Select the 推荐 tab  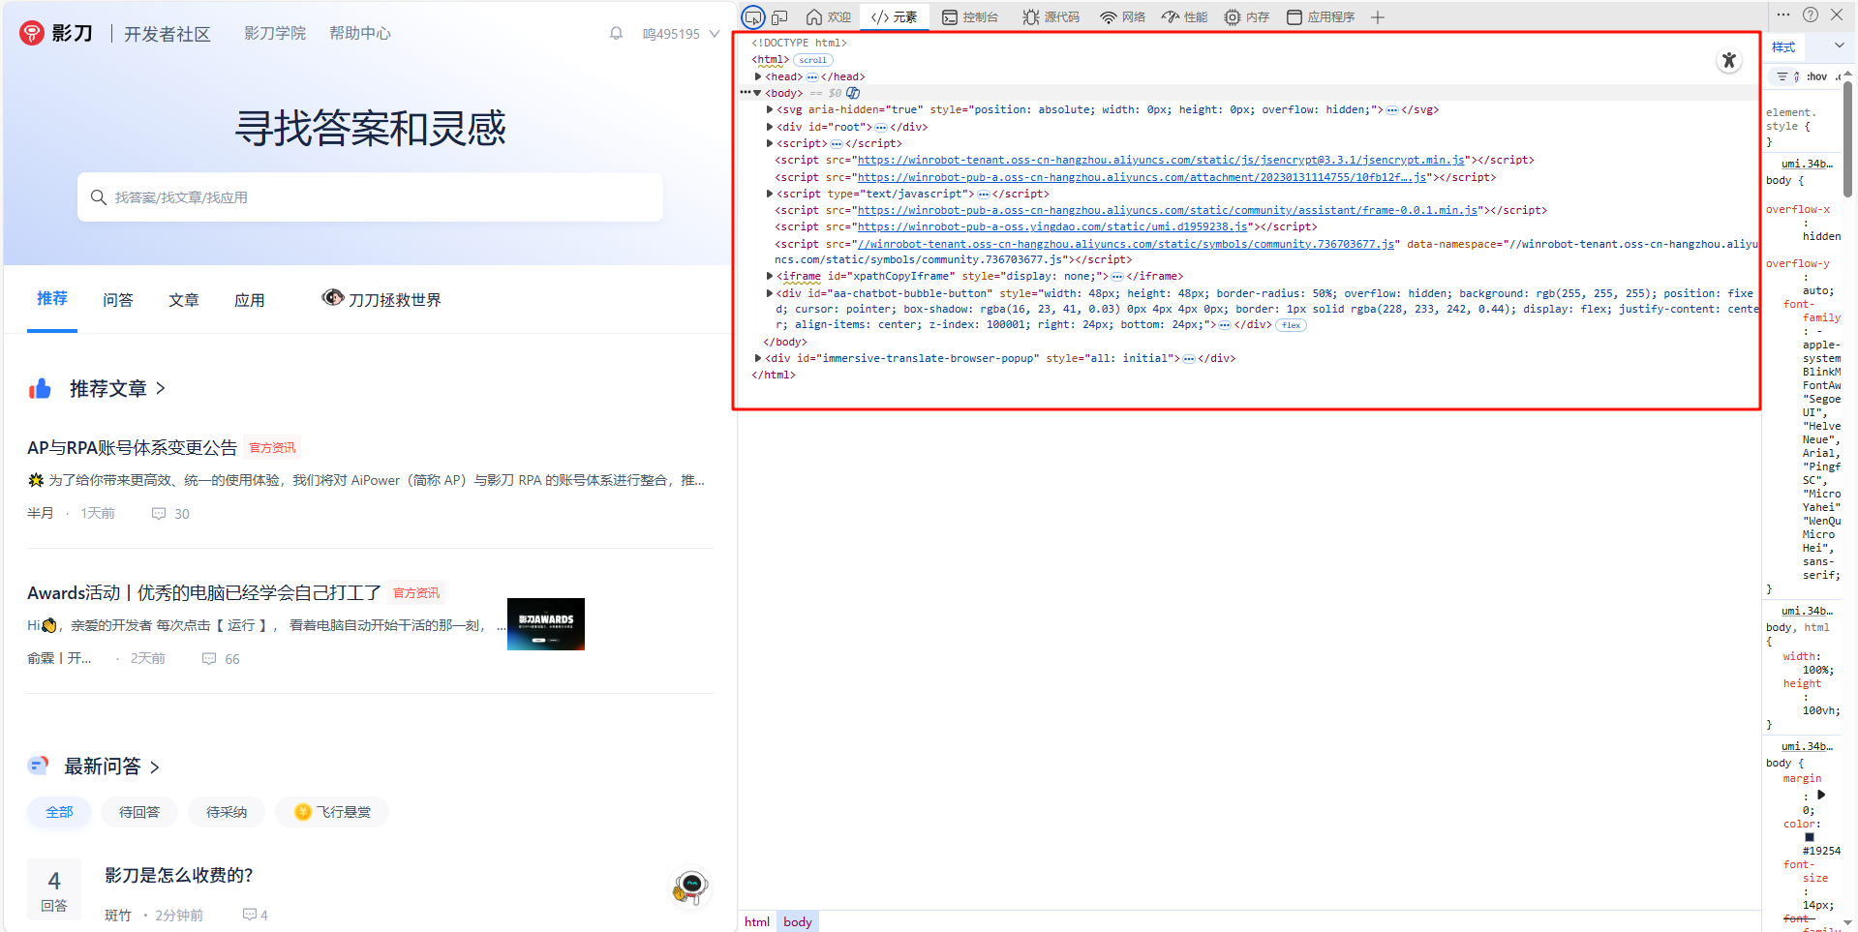tap(52, 299)
